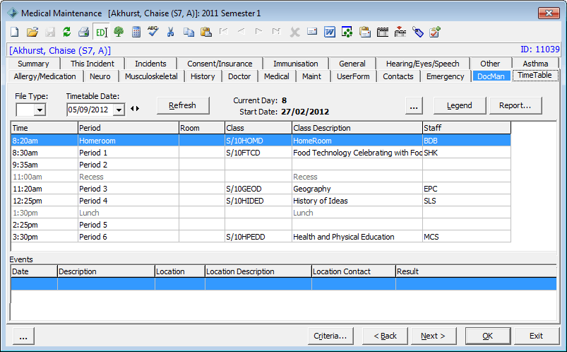
Task: Run the ABC spell check
Action: (153, 32)
